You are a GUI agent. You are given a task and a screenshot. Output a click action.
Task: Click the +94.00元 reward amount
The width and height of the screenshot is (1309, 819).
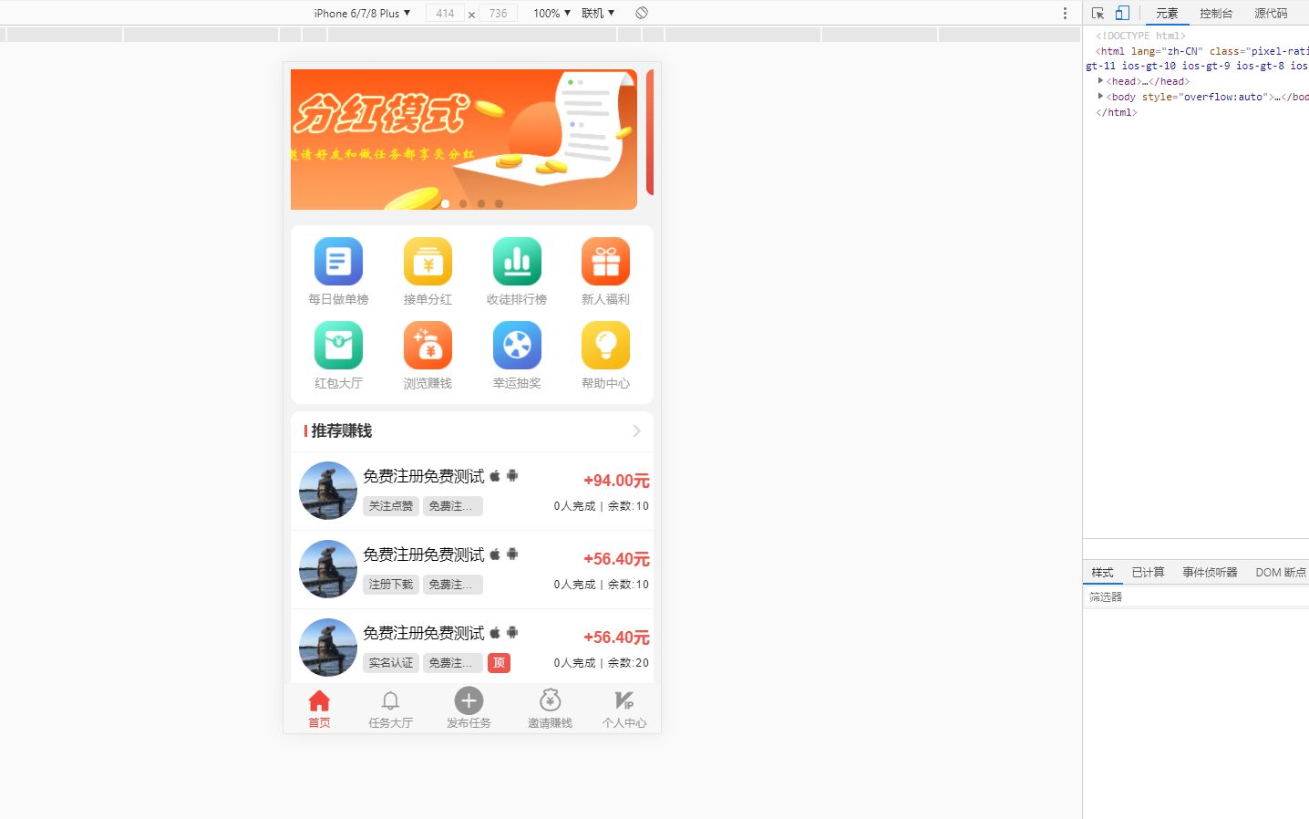click(x=616, y=481)
